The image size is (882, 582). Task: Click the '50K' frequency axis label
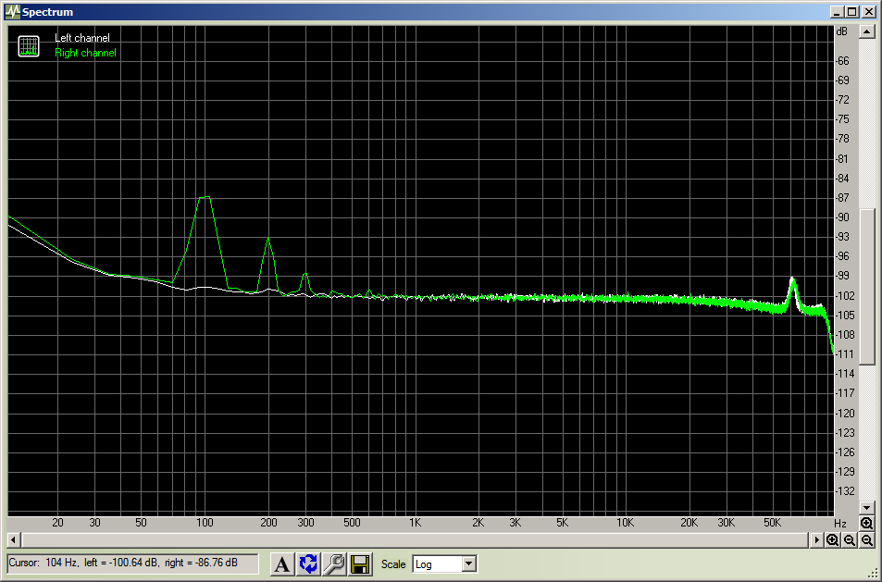[x=772, y=523]
